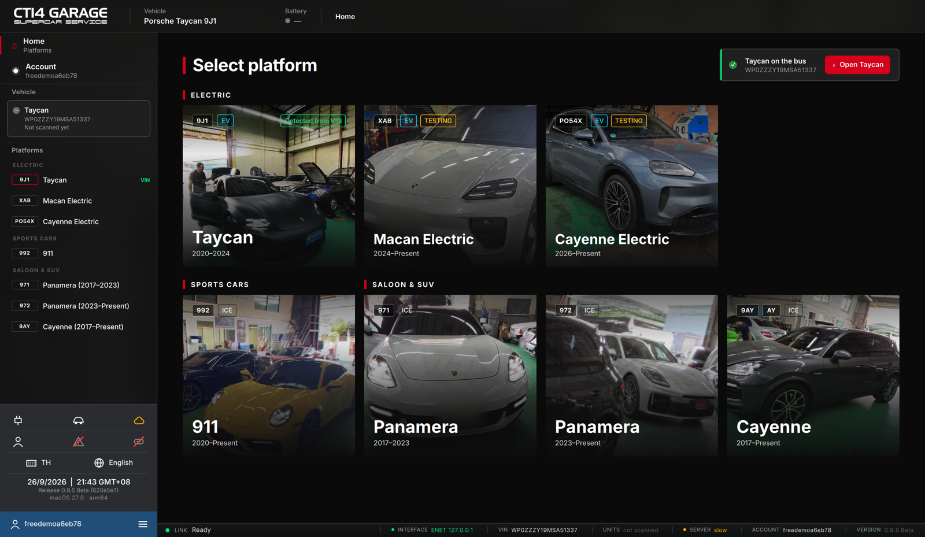The width and height of the screenshot is (925, 537).
Task: Click the freedemoa6eb78 user avatar icon
Action: coord(15,524)
